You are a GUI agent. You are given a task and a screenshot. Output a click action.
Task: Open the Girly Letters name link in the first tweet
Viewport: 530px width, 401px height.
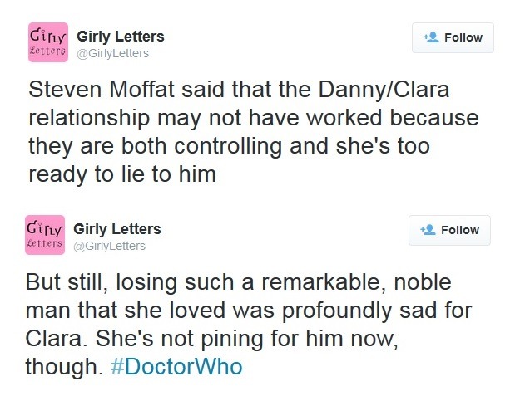pyautogui.click(x=120, y=37)
